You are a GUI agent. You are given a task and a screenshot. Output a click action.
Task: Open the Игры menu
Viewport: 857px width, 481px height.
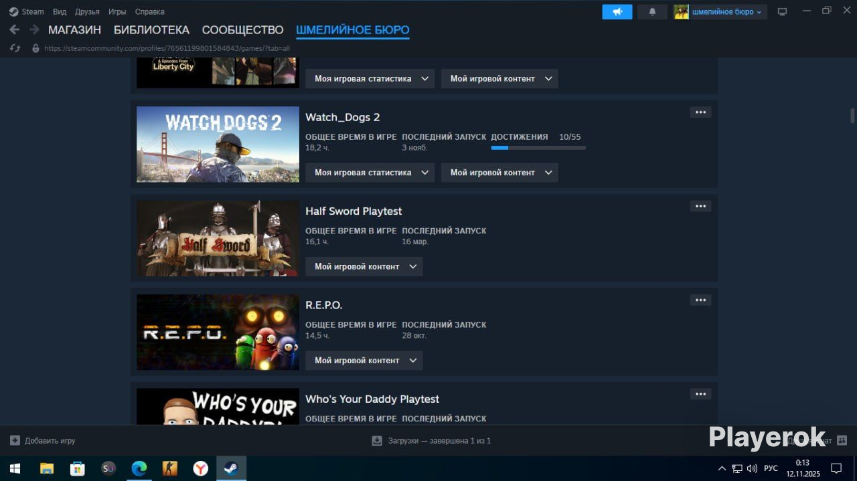click(x=117, y=11)
